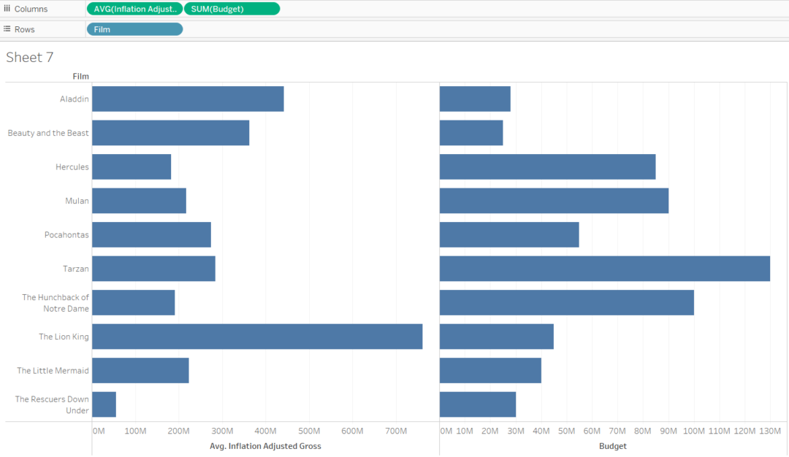Screen dimensions: 789x457
Task: Select the Avg. Inflation Adjusted Gross axis label
Action: [265, 445]
